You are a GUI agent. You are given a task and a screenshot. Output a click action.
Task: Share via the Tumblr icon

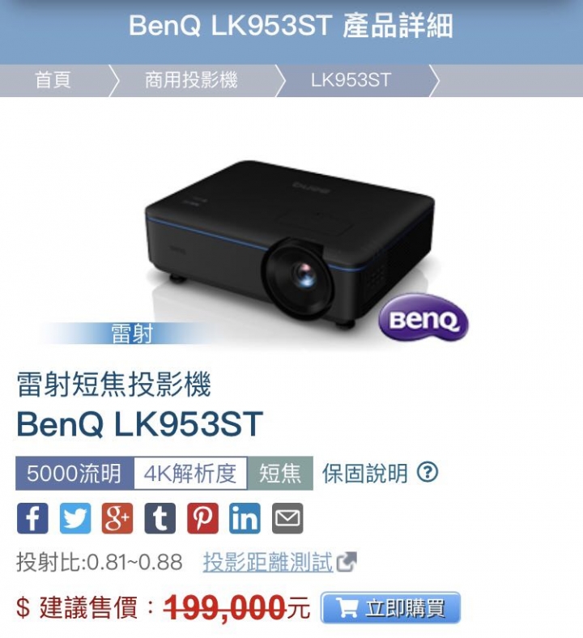160,518
